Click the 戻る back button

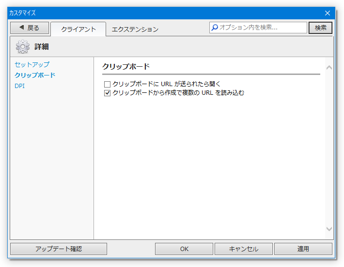click(30, 28)
